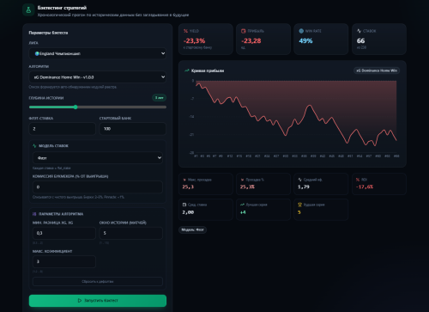The width and height of the screenshot is (429, 312).
Task: Click the wallet icon on Прибыль card
Action: [x=244, y=31]
